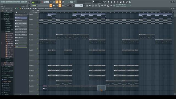176x99 pixels.
Task: Open the TOOLS menu
Action: (x=22, y=2)
